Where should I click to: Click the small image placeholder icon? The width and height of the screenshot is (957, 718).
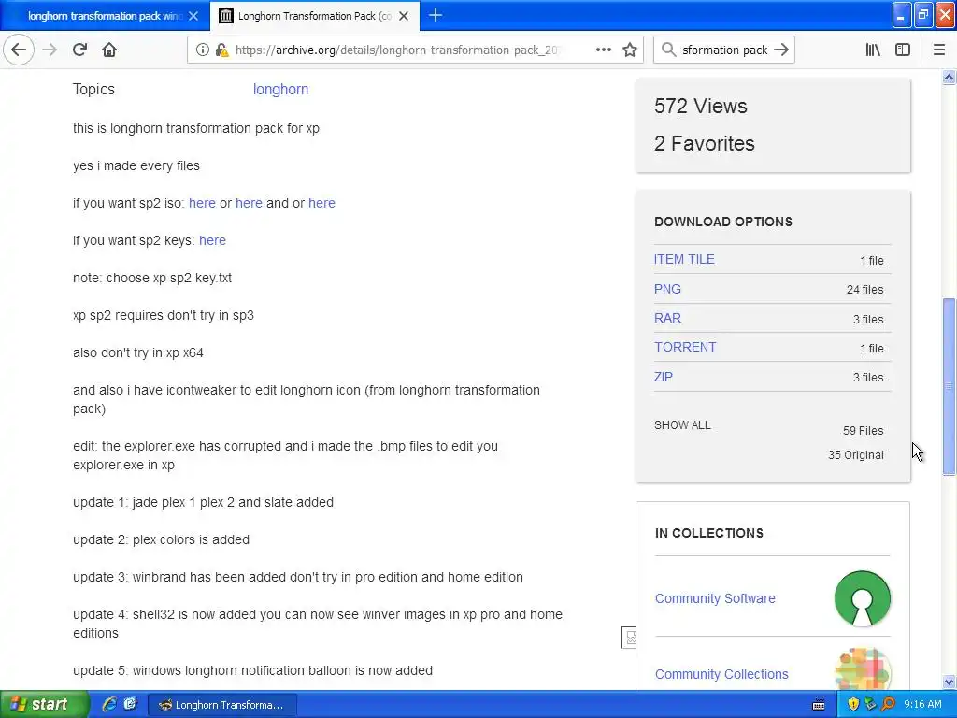pyautogui.click(x=629, y=638)
